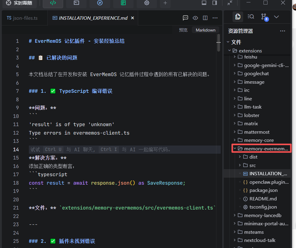Expand the imessage folder
This screenshot has height=248, width=296.
(234, 82)
